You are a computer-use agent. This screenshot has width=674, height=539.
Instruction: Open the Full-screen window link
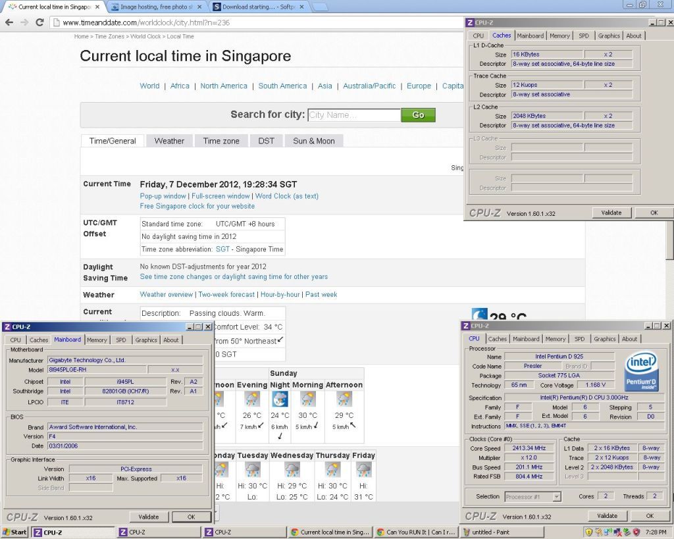220,196
